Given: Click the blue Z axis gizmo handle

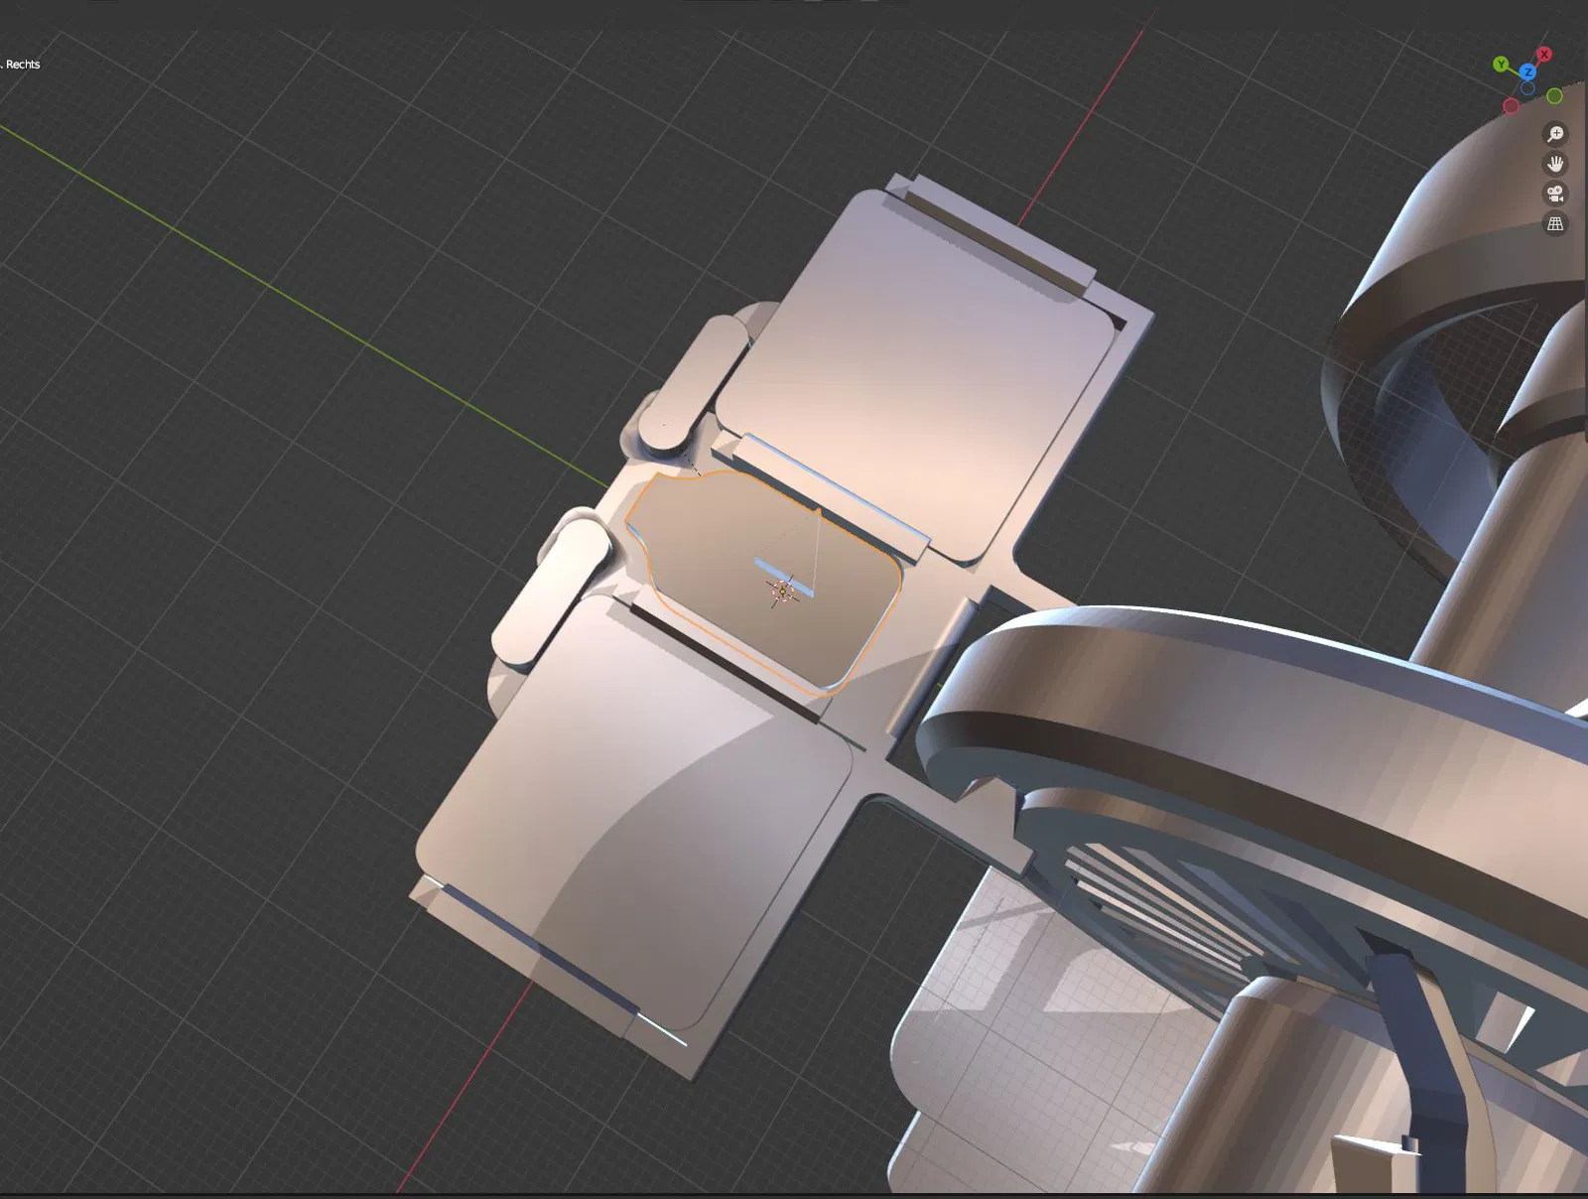Looking at the screenshot, I should click(1528, 71).
